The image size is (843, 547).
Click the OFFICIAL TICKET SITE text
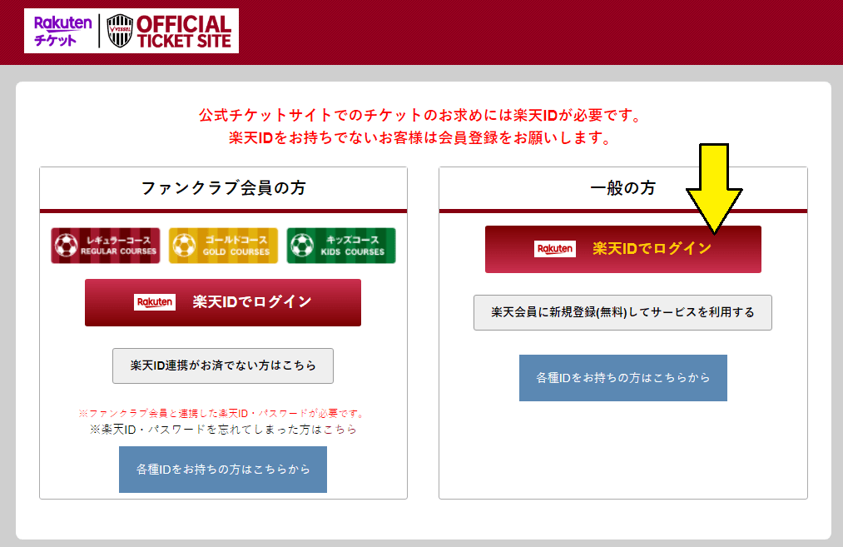point(183,32)
